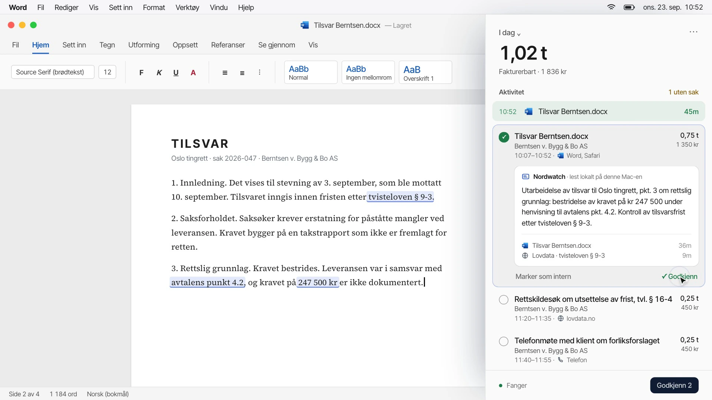Check the Rettskildesøk om utsettelse entry circle
Viewport: 712px width, 400px height.
click(504, 300)
